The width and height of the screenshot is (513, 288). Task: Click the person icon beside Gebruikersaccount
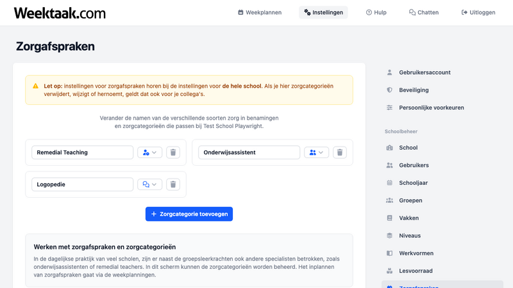click(x=389, y=72)
